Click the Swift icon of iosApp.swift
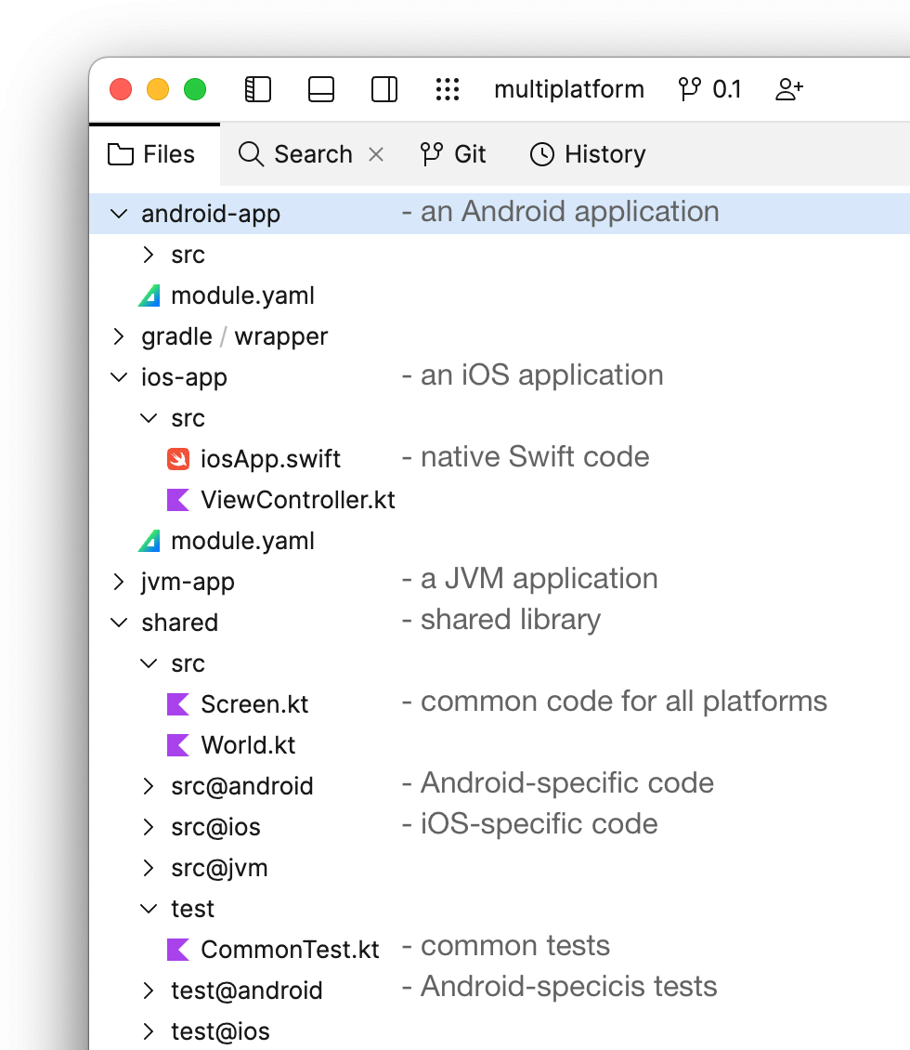910x1050 pixels. pos(178,459)
